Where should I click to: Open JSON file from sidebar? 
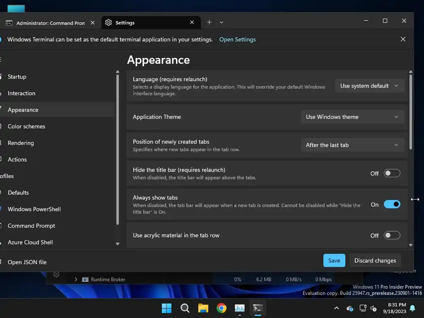coord(58,262)
